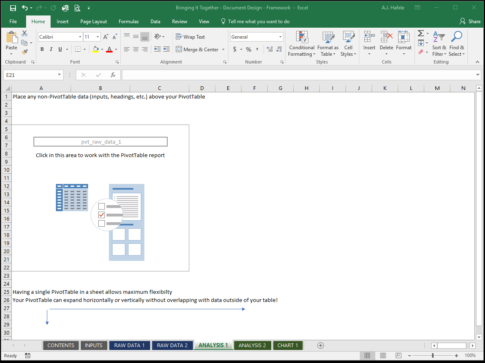This screenshot has height=363, width=485.
Task: Open Cell Styles gallery
Action: (x=349, y=44)
